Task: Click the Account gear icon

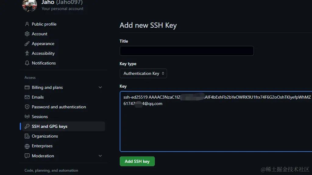Action: tap(27, 34)
